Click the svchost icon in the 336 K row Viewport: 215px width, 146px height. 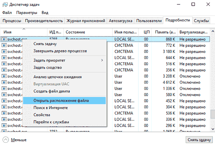[x=4, y=119]
